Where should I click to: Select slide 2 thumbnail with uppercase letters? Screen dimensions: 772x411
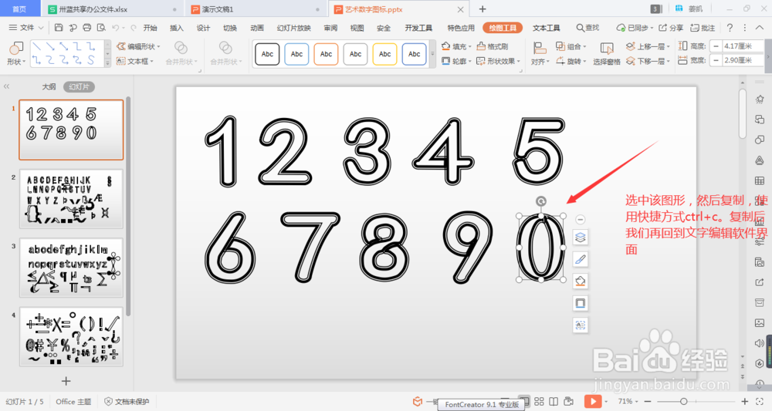71,199
